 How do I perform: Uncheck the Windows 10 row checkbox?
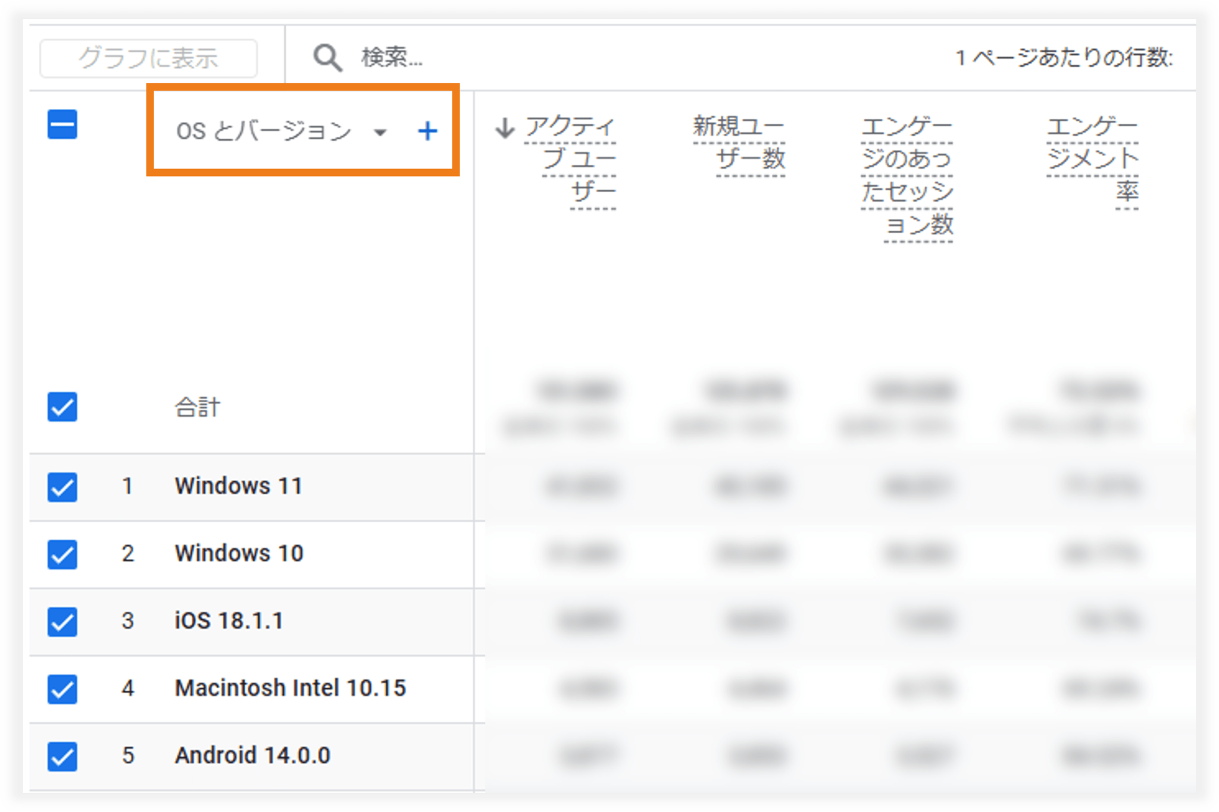[62, 554]
